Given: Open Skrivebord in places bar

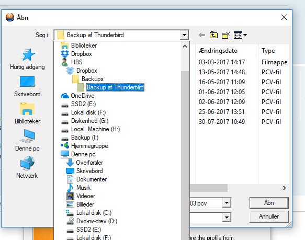Looking at the screenshot, I should click(x=27, y=87).
